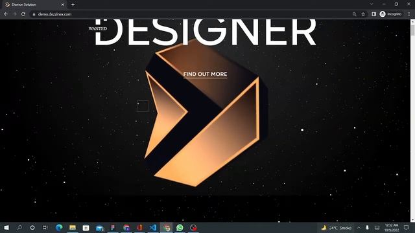This screenshot has width=415, height=233.
Task: Reload the demo.dezzinex.com page
Action: 23,14
